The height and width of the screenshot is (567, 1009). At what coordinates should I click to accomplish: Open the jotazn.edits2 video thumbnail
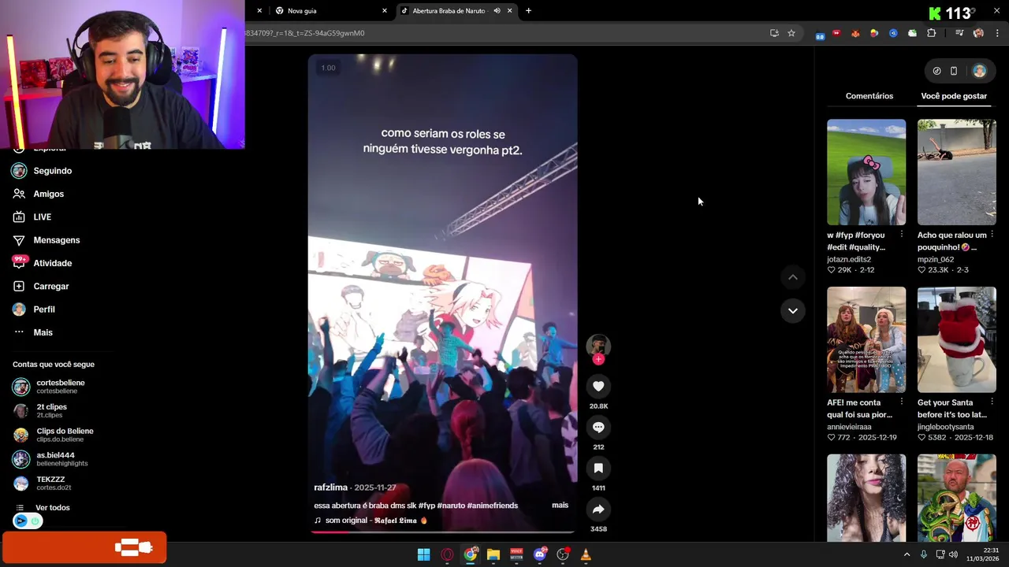(x=866, y=172)
